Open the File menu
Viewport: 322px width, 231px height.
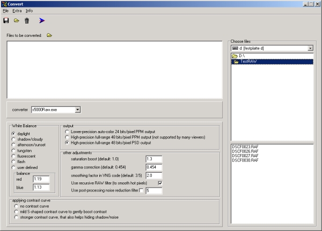click(x=5, y=11)
